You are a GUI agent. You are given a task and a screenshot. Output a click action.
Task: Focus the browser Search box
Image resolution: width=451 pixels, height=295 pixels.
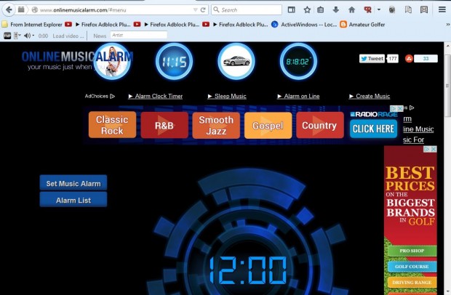point(247,9)
